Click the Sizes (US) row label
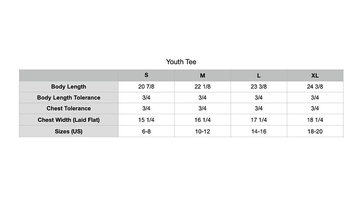The width and height of the screenshot is (360, 204). pyautogui.click(x=69, y=132)
